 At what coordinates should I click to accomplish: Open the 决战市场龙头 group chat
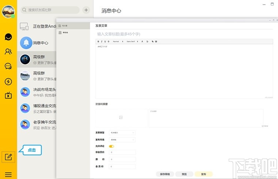point(37,92)
